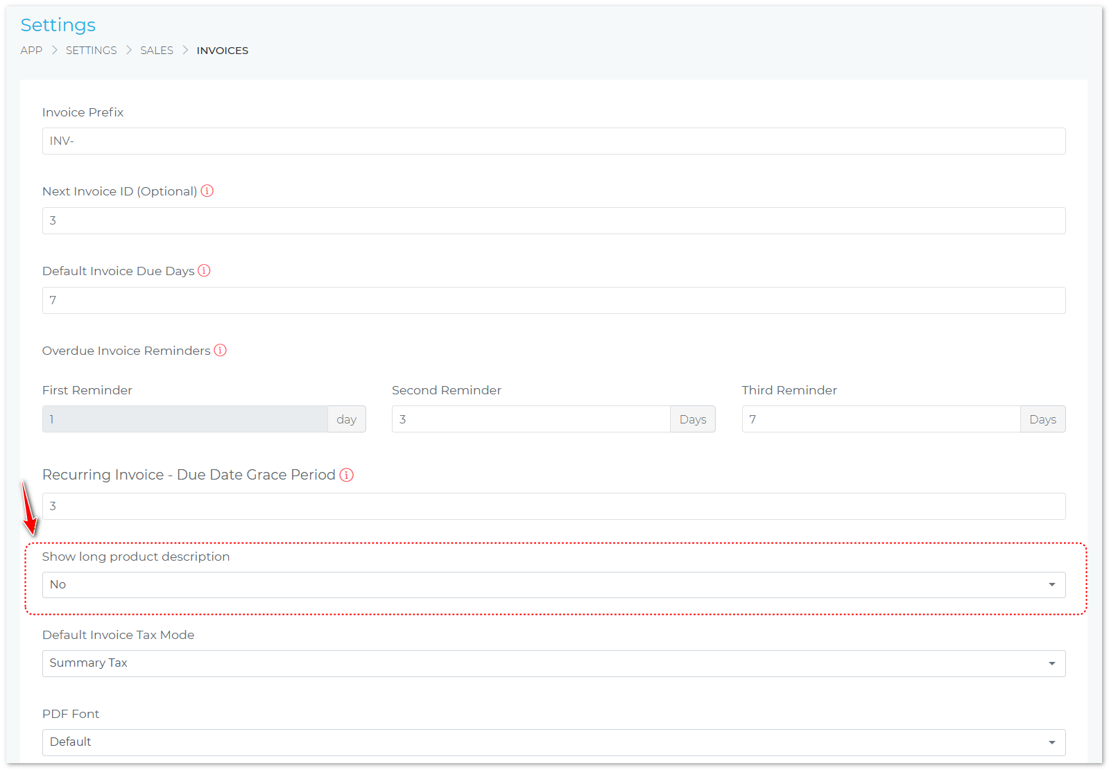Focus the Next Invoice ID field
Viewport: 1109px width, 770px height.
[x=553, y=221]
